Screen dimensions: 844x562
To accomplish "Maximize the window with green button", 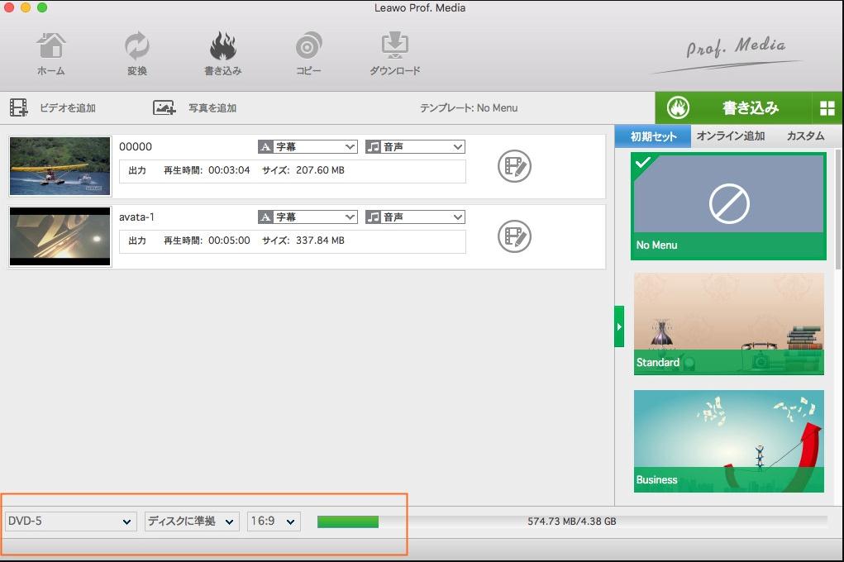I will (x=42, y=7).
